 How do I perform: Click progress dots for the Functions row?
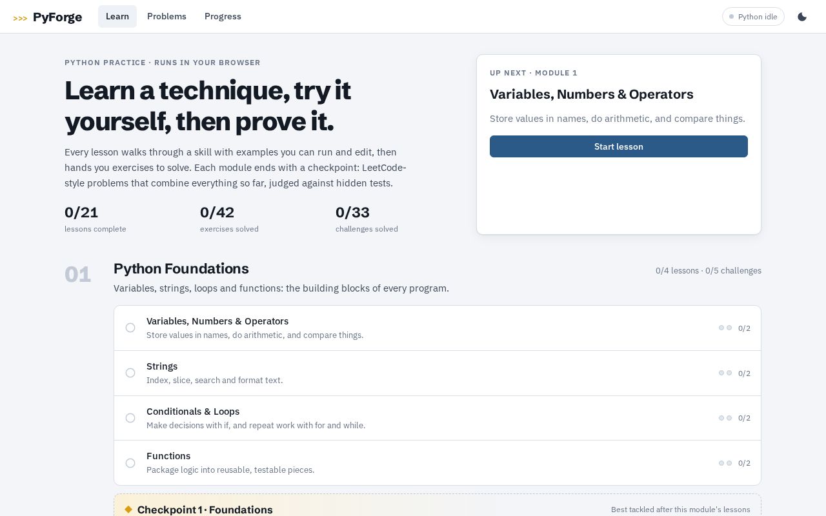pos(725,463)
